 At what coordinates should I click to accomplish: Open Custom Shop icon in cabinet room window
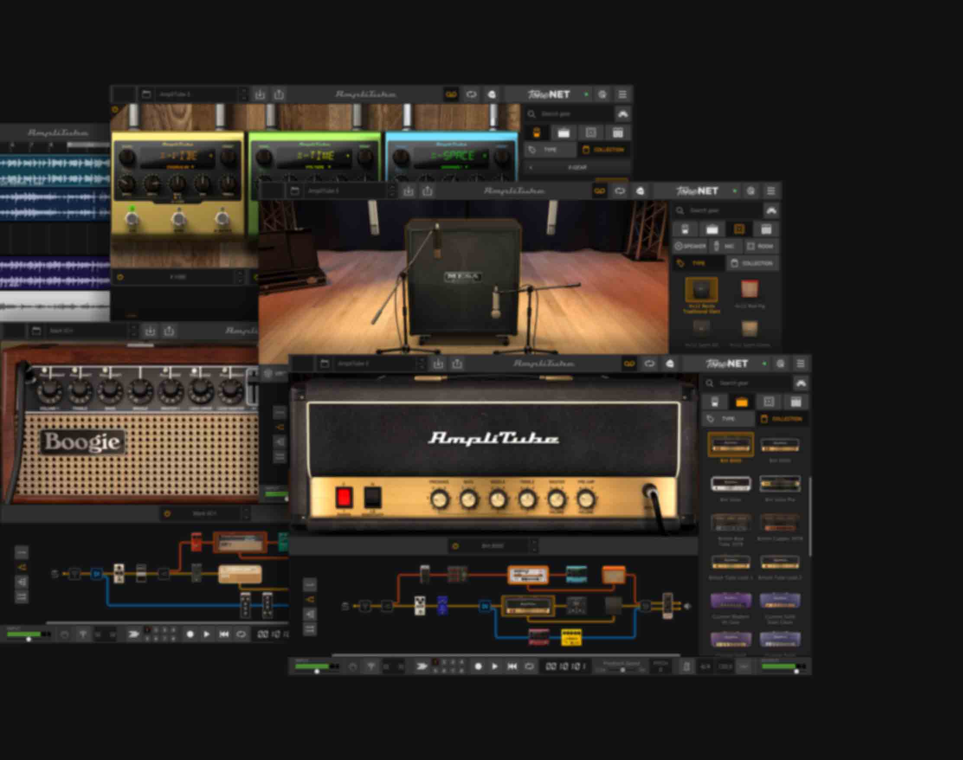tap(771, 210)
